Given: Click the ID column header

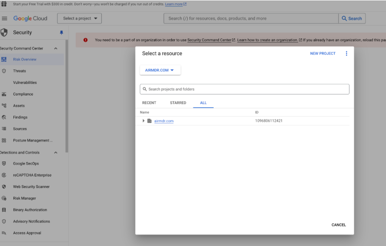Looking at the screenshot, I should 257,112.
